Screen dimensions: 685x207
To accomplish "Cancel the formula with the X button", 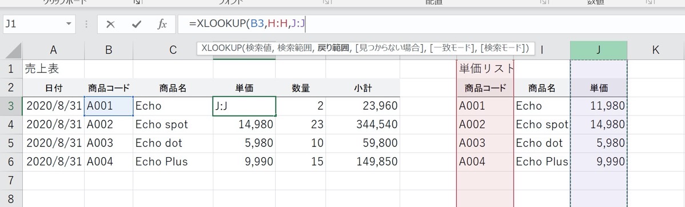I will [110, 25].
